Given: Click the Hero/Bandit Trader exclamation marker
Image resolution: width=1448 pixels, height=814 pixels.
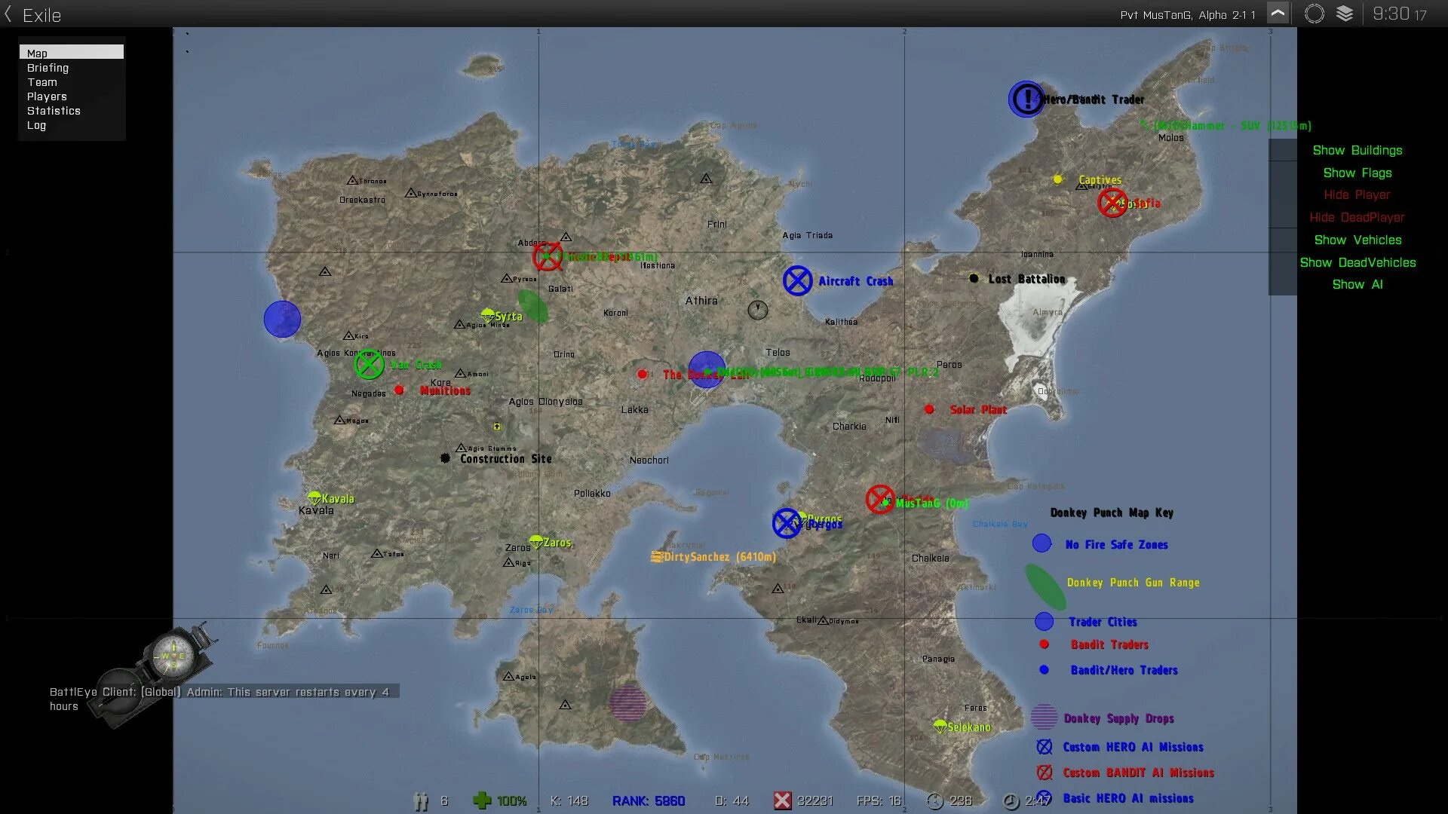Looking at the screenshot, I should click(x=1026, y=99).
